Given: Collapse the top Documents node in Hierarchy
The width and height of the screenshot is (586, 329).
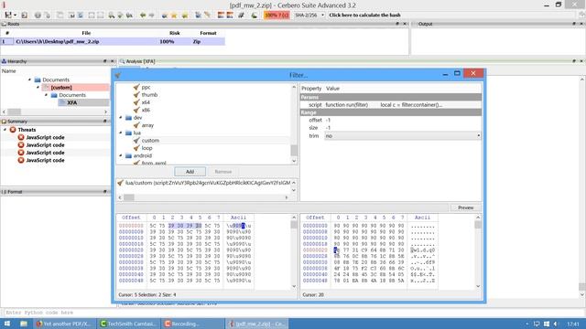Looking at the screenshot, I should [29, 80].
